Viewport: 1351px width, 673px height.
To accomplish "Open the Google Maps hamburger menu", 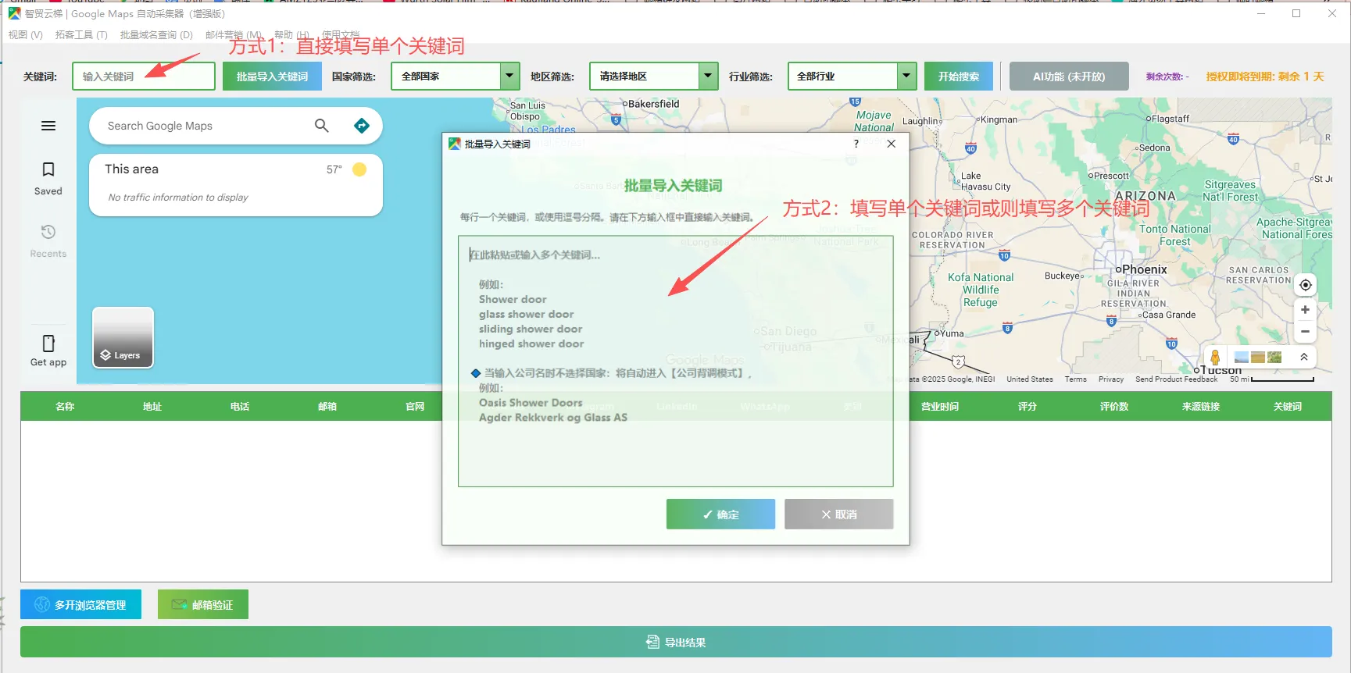I will coord(48,126).
